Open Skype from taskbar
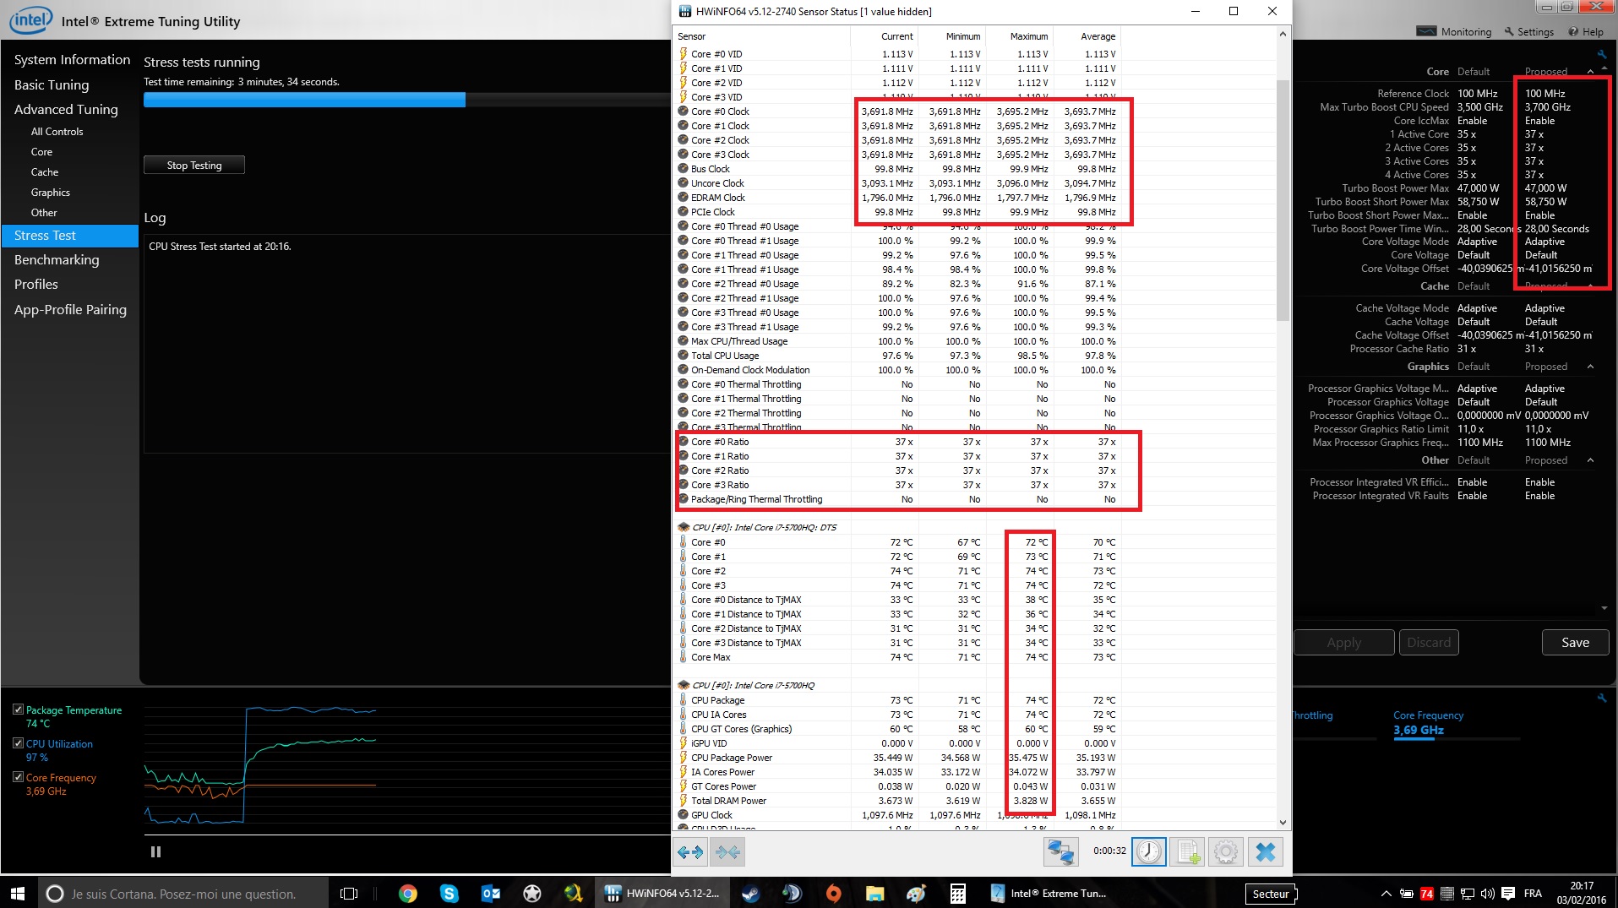This screenshot has width=1618, height=908. 449,893
